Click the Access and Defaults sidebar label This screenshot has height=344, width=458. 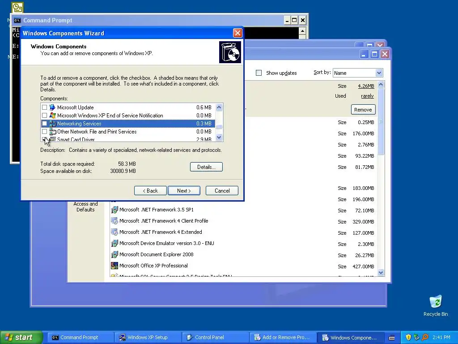(85, 207)
